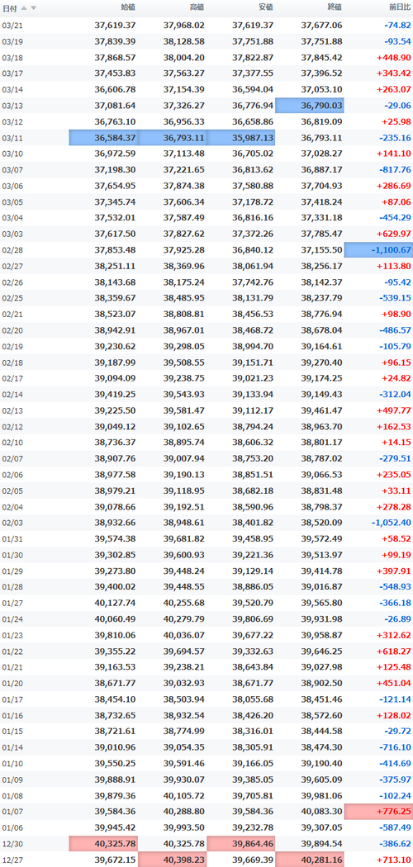Image resolution: width=413 pixels, height=867 pixels.
Task: Select low value 38,994.70
Action: pyautogui.click(x=253, y=346)
